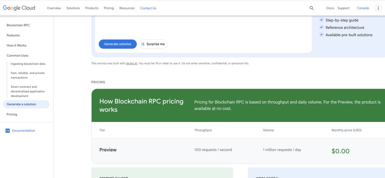This screenshot has width=385, height=178.
Task: Click the Tier column header
Action: pyautogui.click(x=102, y=130)
